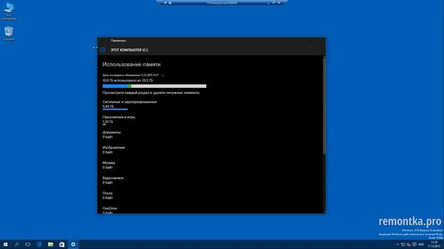
Task: Minimize the Параметры settings window
Action: pyautogui.click(x=298, y=41)
